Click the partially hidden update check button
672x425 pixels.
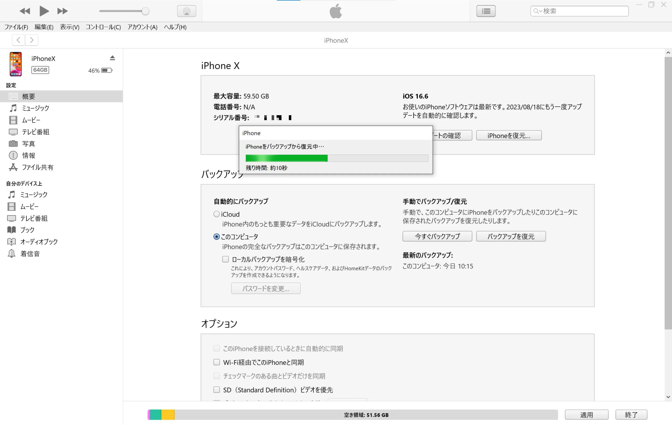pyautogui.click(x=452, y=136)
